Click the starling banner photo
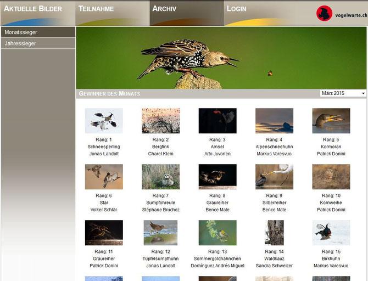368x281 pixels. (x=221, y=58)
